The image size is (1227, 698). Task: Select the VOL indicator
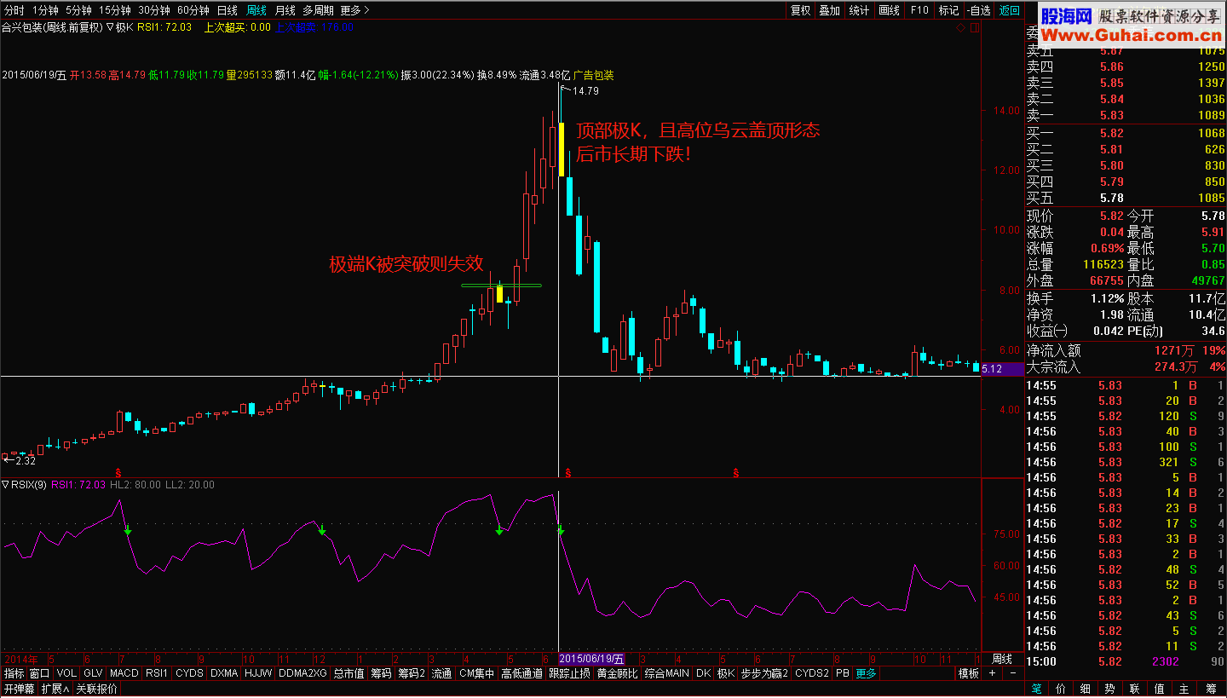coord(66,673)
